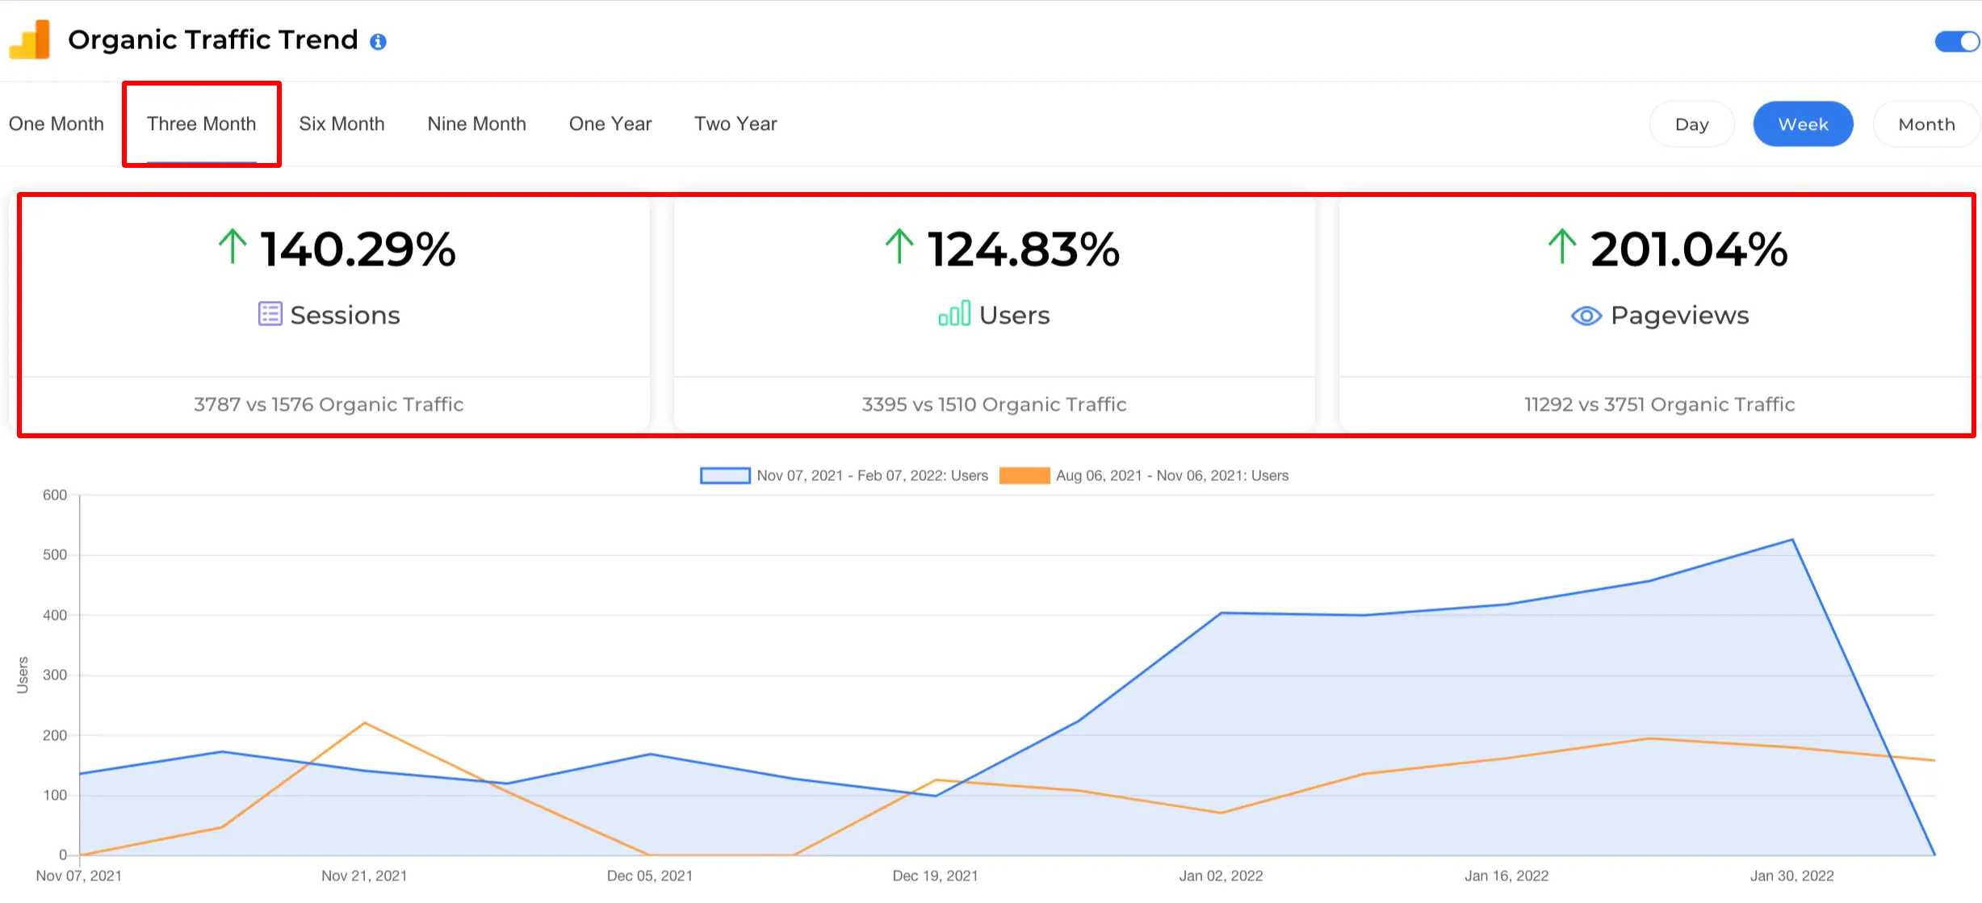Viewport: 1982px width, 903px height.
Task: Toggle the Organic Traffic Trend switch
Action: coord(1957,42)
